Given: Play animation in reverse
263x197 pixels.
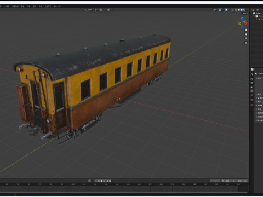Looking at the screenshot, I should (101, 181).
